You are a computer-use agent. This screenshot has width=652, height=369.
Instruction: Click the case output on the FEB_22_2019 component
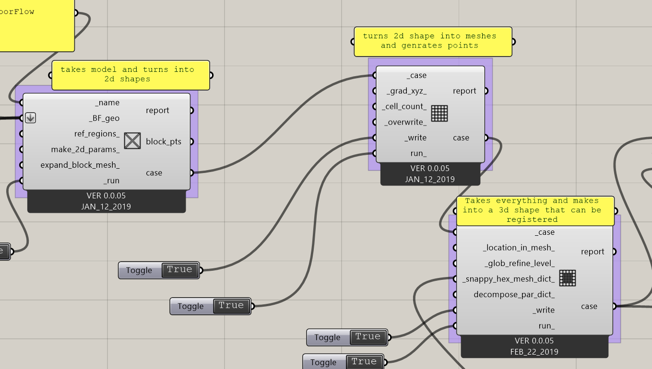pyautogui.click(x=589, y=306)
